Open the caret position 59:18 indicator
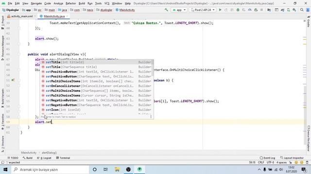Screen dimensions: 311x174 252,162
